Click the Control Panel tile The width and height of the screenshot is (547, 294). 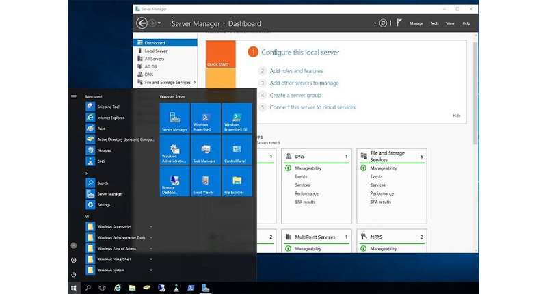237,150
